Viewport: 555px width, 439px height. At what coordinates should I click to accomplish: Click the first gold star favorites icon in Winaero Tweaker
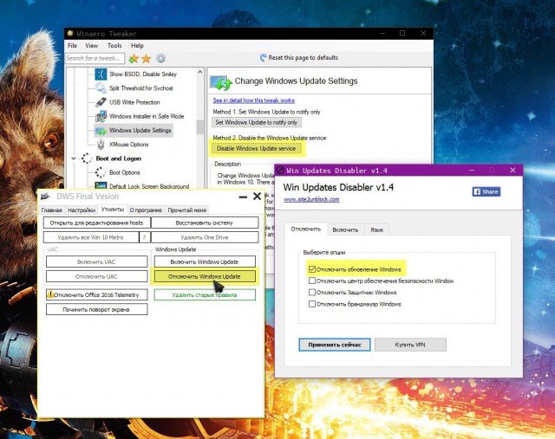(134, 58)
